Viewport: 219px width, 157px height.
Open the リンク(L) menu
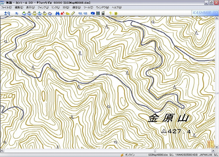[x=56, y=7]
